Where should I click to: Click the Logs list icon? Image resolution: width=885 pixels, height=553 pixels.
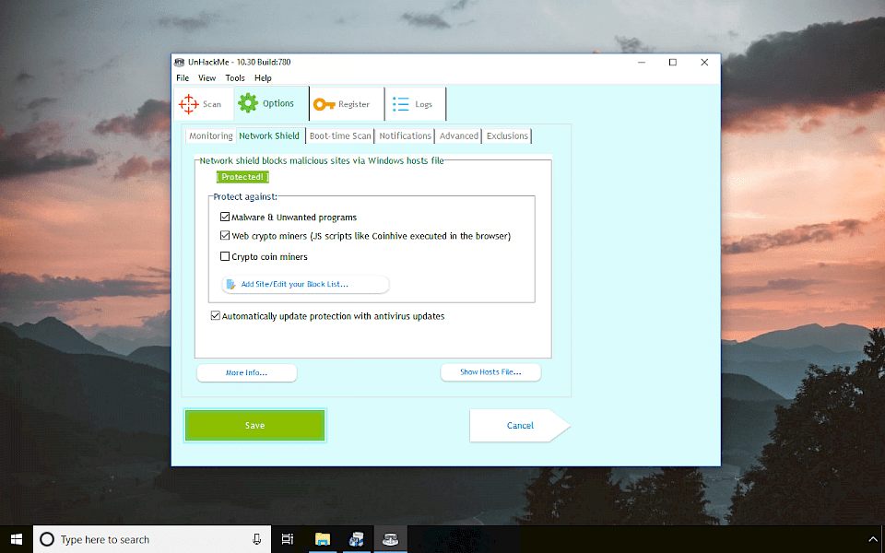point(401,104)
